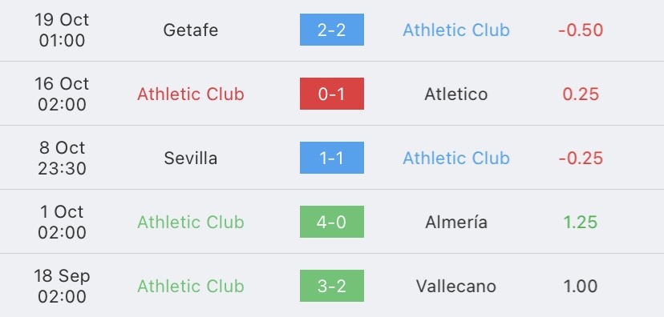Open the 2-2 Getafe score badge
Screen dimensions: 664x317
[x=331, y=30]
